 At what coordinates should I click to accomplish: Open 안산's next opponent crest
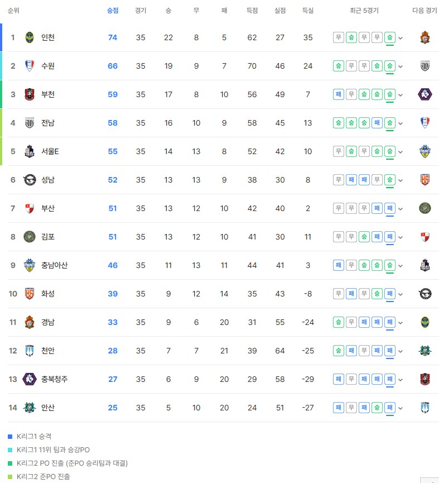[425, 408]
